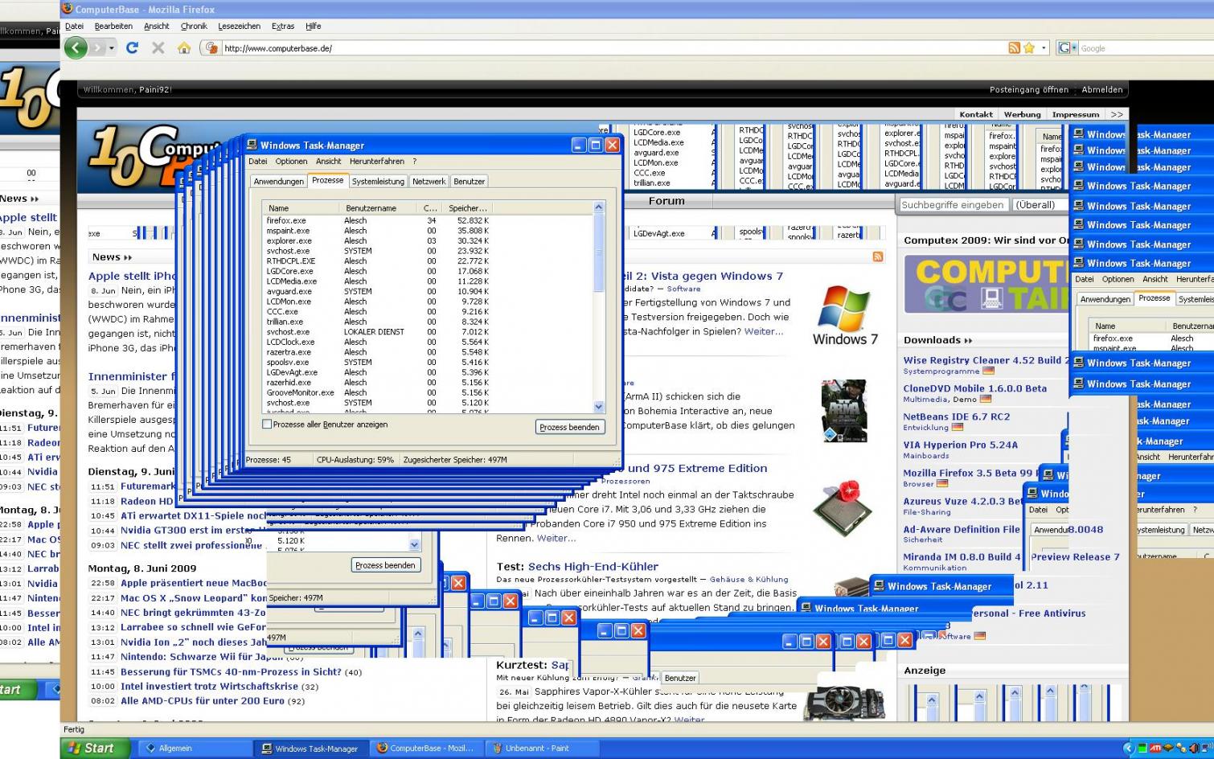Sort processes by Benutzername column header
Image resolution: width=1214 pixels, height=759 pixels.
[377, 208]
